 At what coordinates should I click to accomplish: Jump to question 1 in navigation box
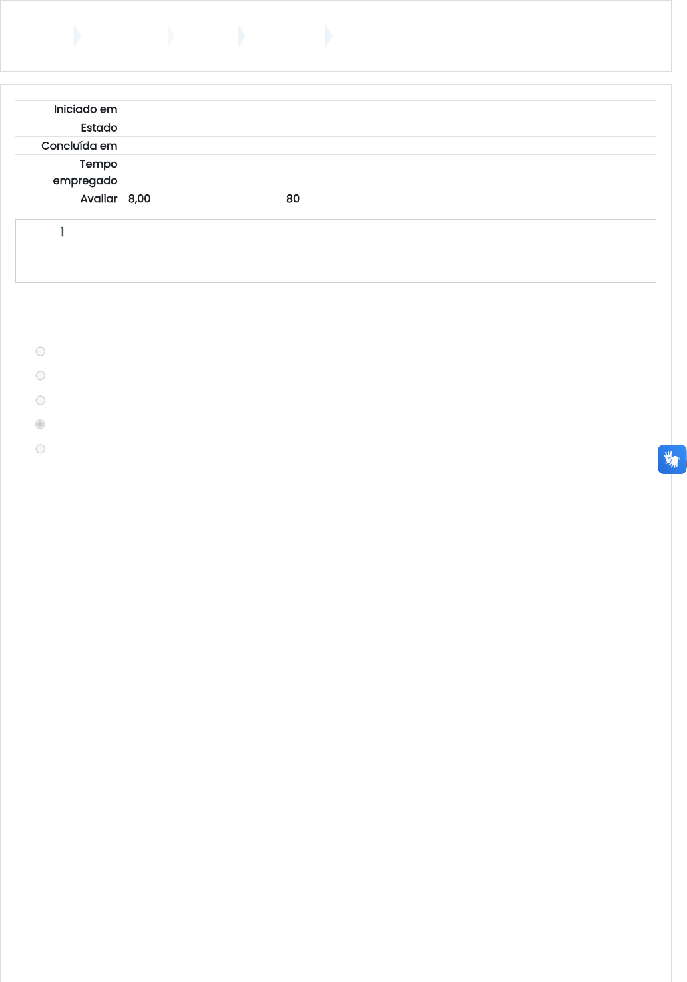[62, 232]
